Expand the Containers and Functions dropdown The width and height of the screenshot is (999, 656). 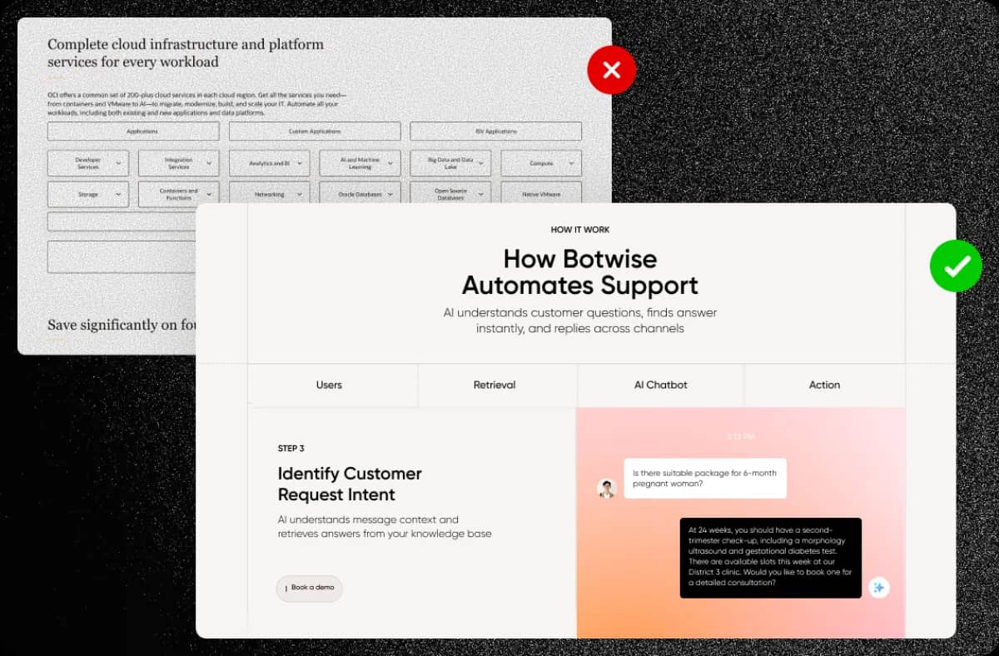(x=179, y=194)
